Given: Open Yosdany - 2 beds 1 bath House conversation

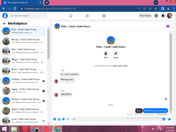Looking at the screenshot, I should [24, 81].
